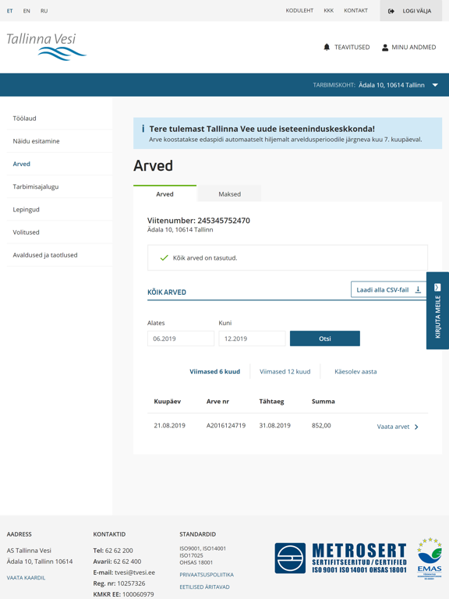
Task: Open Lepingud in the sidebar
Action: 59,209
